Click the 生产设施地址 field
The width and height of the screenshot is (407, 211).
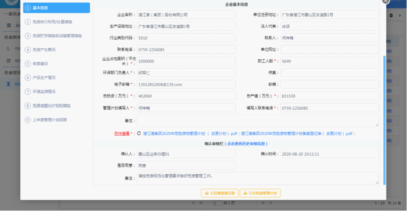point(186,26)
